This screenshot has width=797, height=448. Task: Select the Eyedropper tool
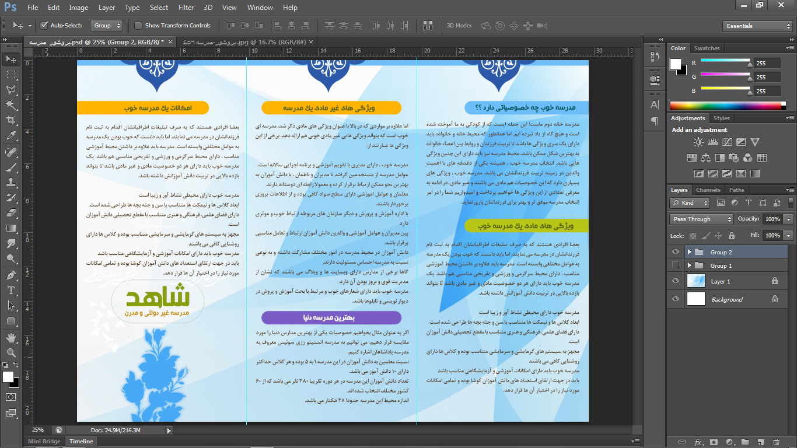point(11,136)
